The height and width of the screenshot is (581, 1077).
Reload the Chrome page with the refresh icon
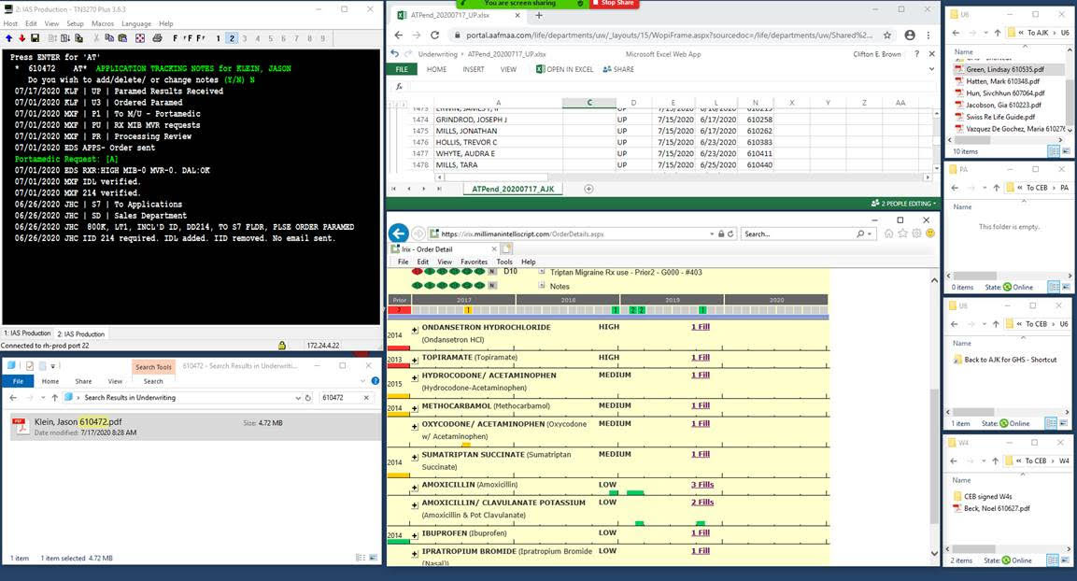434,35
